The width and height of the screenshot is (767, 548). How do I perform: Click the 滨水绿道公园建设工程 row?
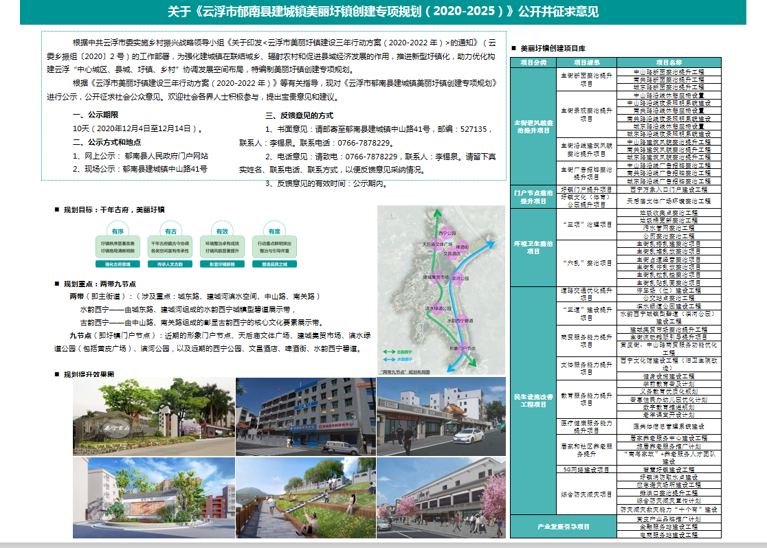click(669, 306)
